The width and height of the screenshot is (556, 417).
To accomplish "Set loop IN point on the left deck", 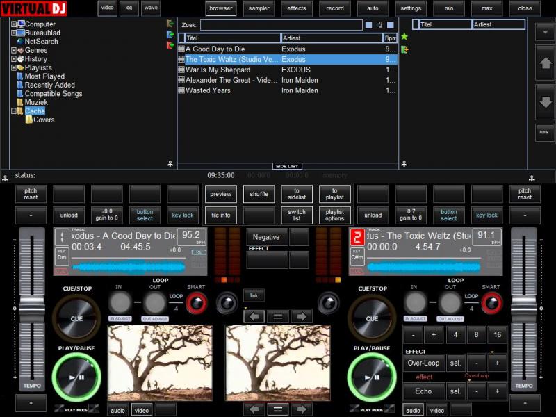I will click(120, 302).
